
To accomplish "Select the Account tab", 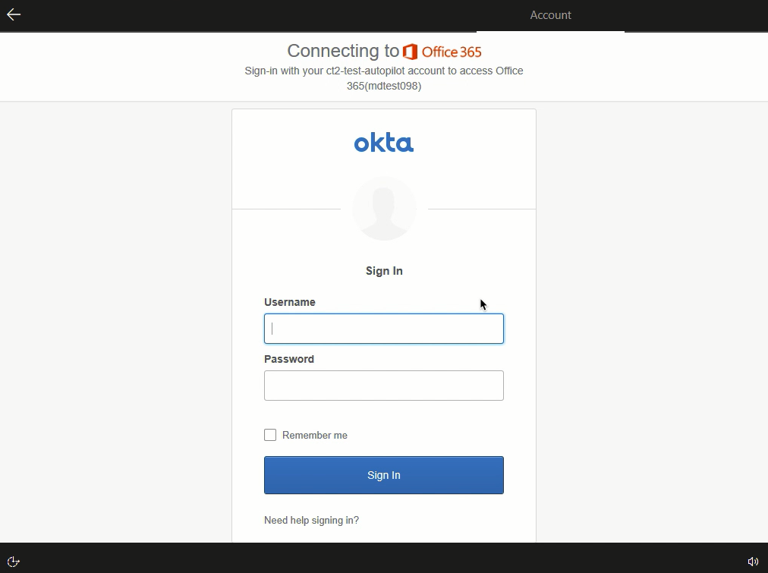I will pyautogui.click(x=550, y=15).
